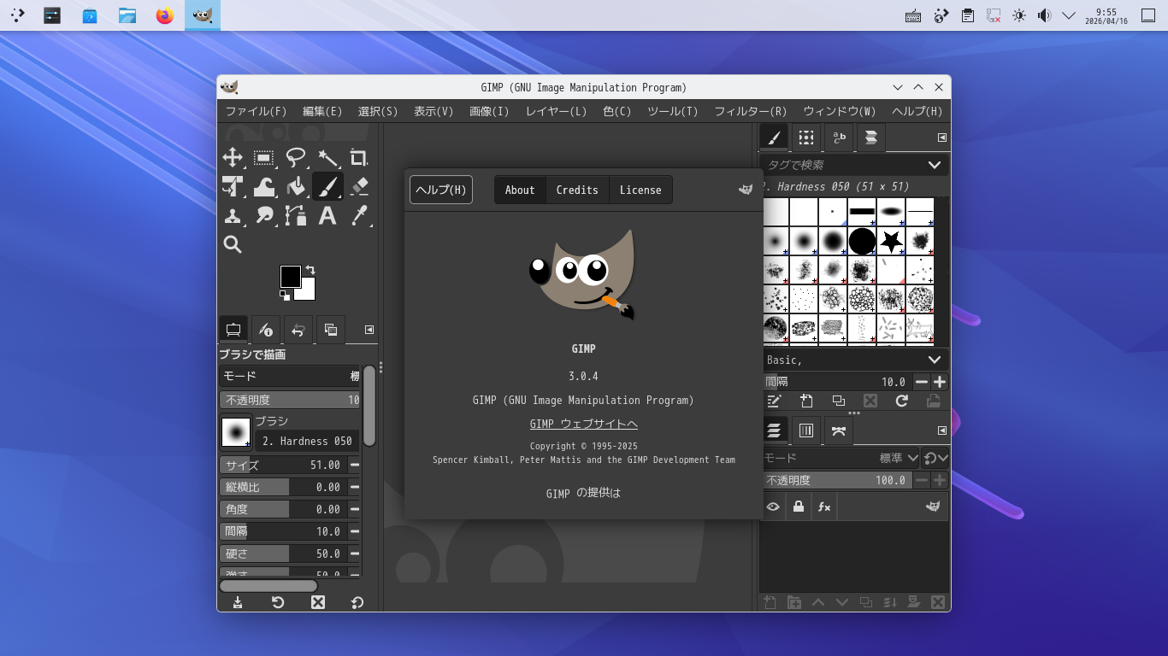This screenshot has width=1168, height=656.
Task: Click the ヘルプ(H) button in About dialog
Action: (x=441, y=190)
